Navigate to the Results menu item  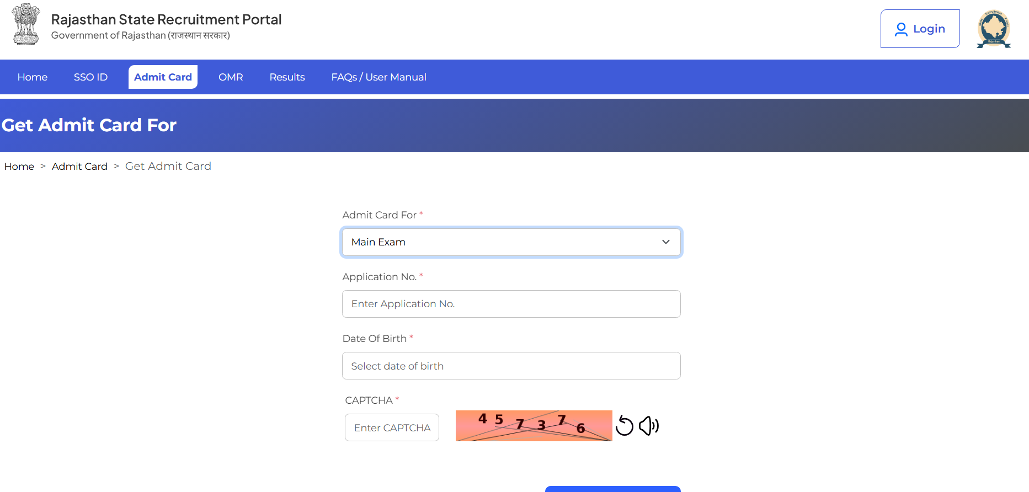[287, 77]
